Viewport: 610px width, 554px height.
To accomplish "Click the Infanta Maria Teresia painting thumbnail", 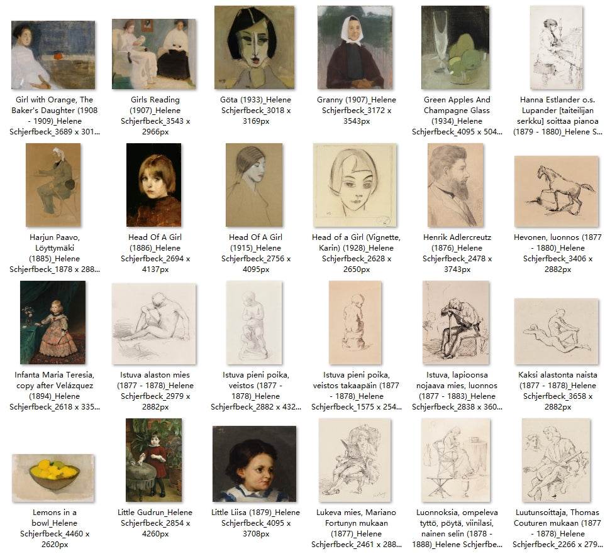I will pyautogui.click(x=53, y=322).
